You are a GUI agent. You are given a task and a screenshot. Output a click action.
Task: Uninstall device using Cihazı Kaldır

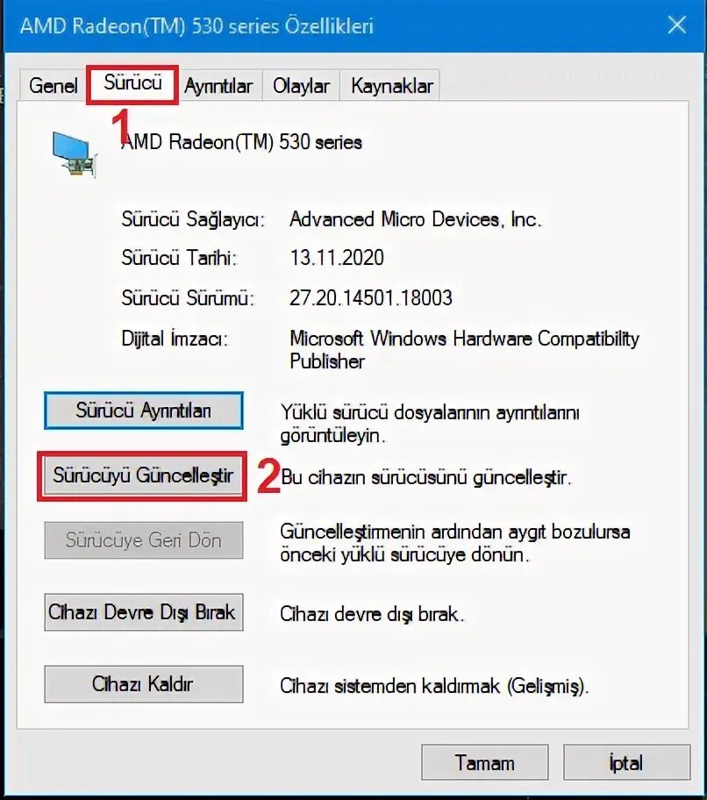143,684
